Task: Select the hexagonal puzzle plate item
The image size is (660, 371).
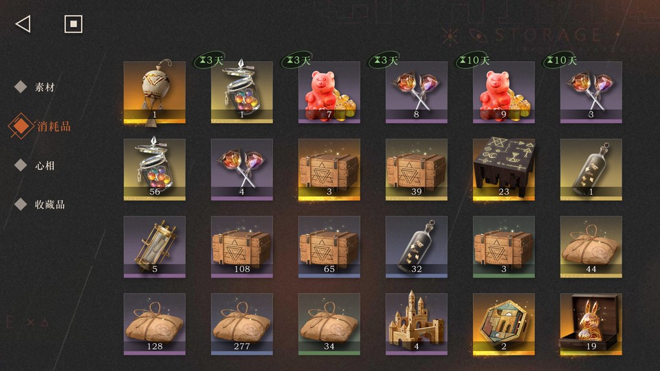Action: (504, 324)
